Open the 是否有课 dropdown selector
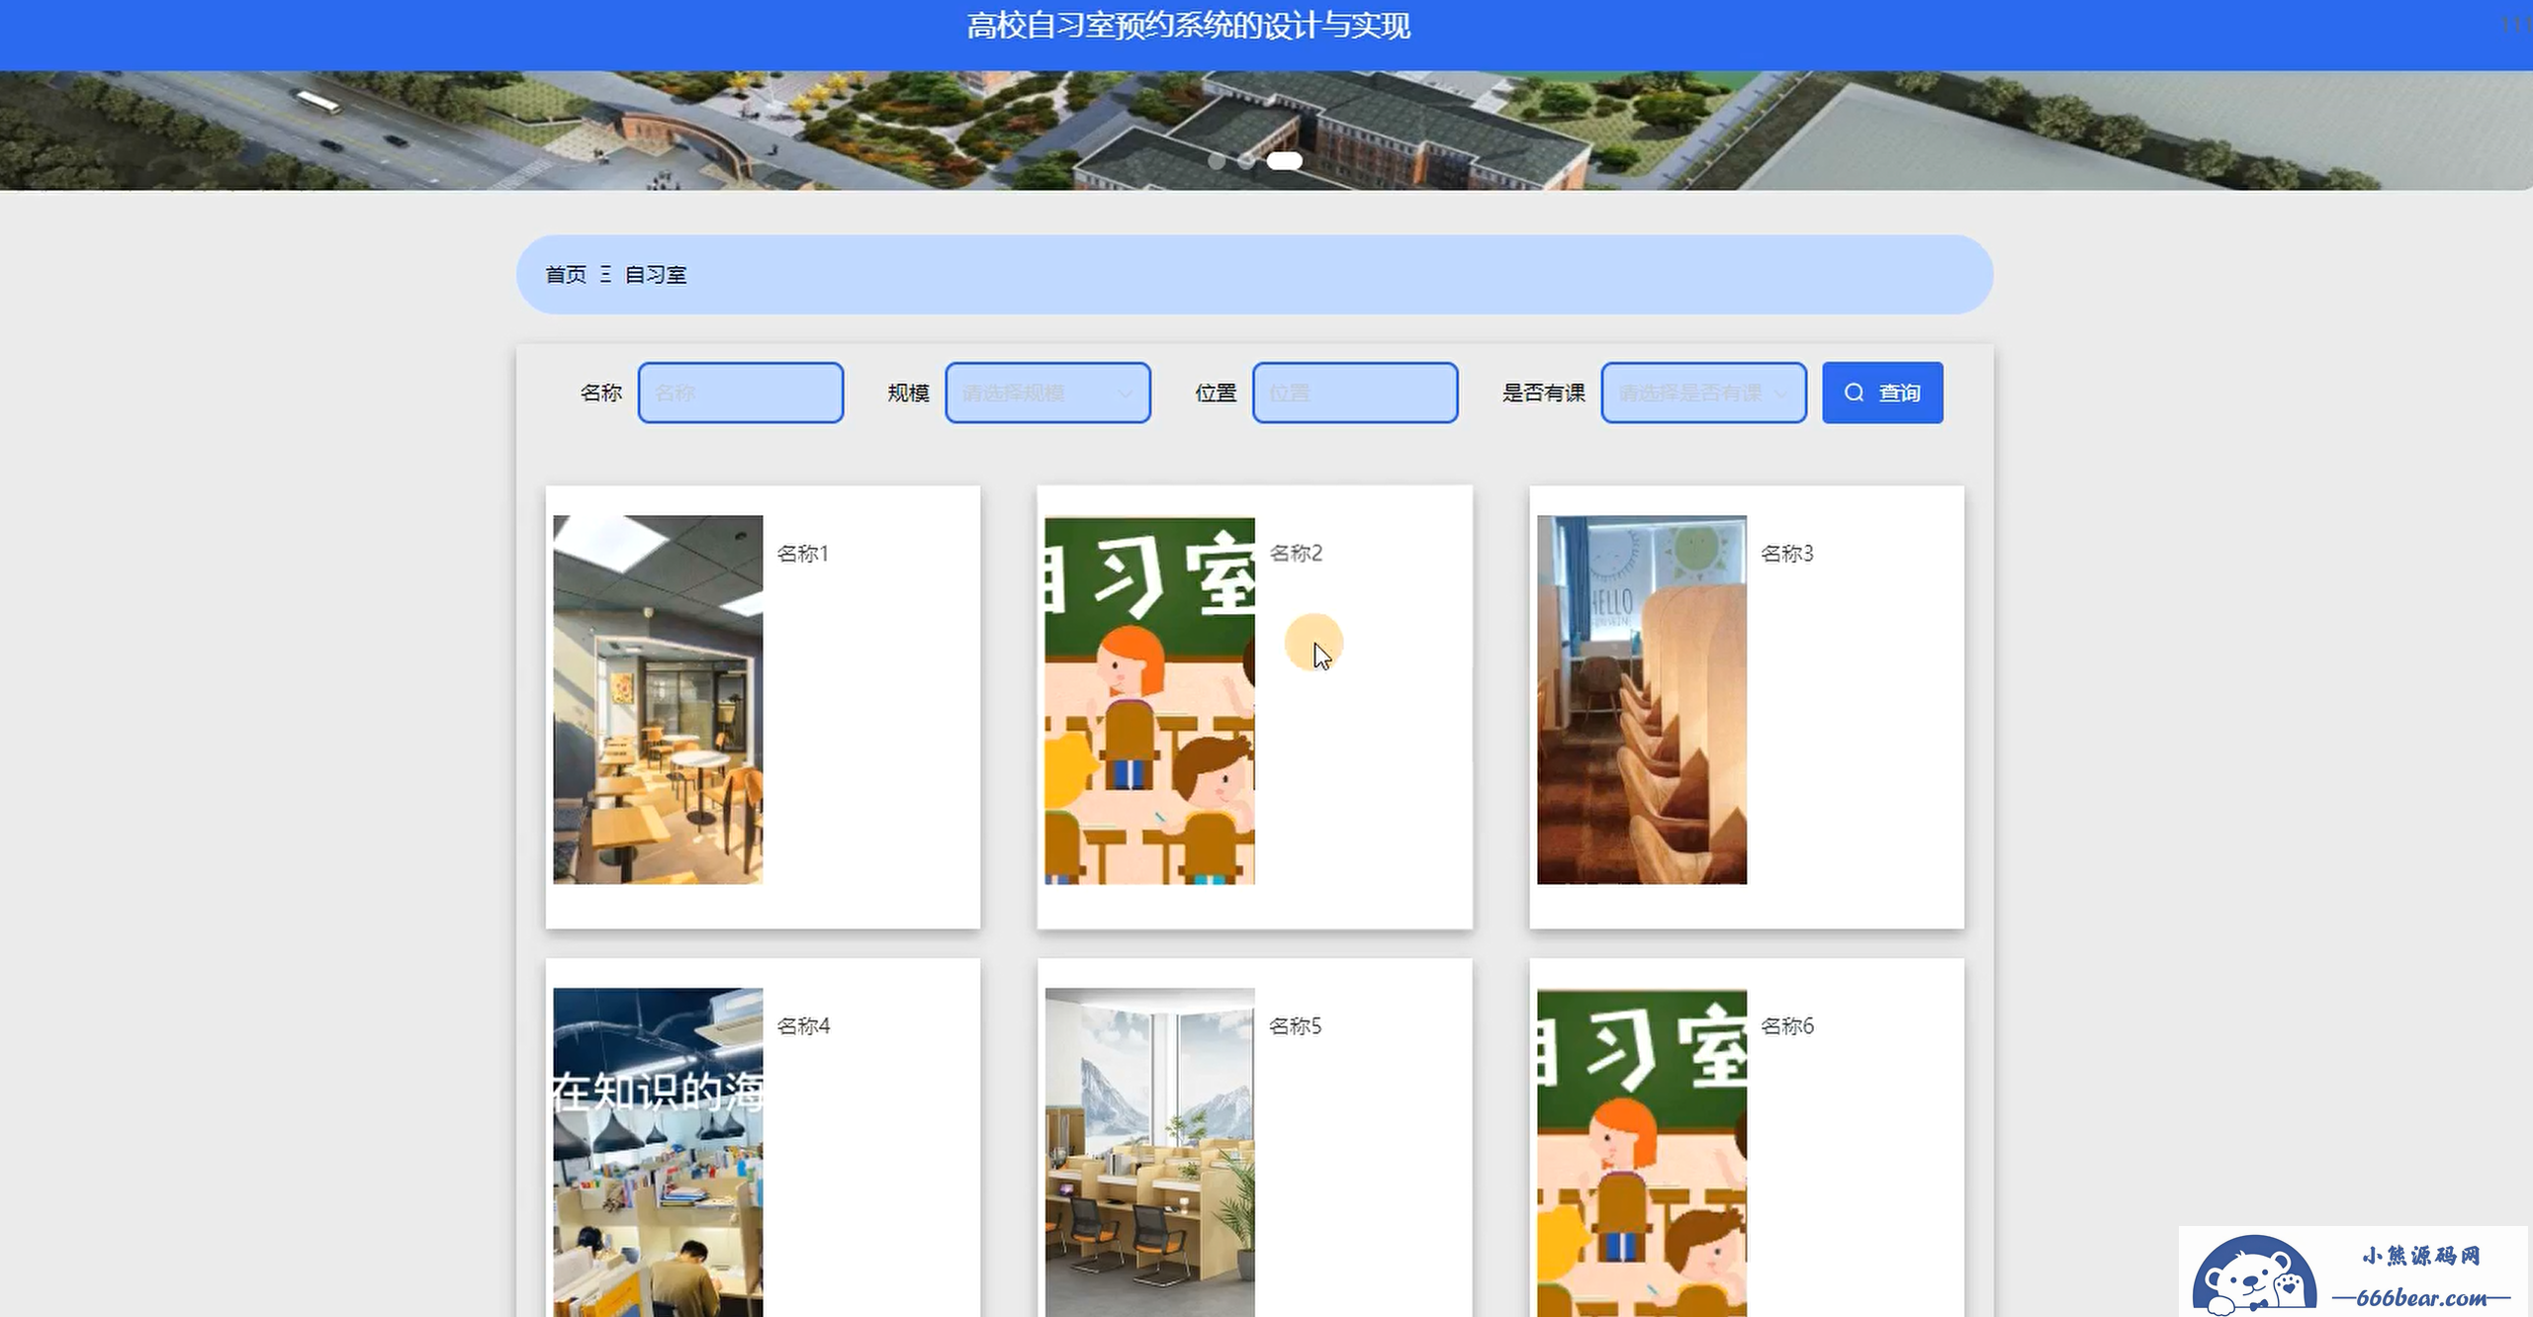The height and width of the screenshot is (1317, 2533). tap(1703, 393)
